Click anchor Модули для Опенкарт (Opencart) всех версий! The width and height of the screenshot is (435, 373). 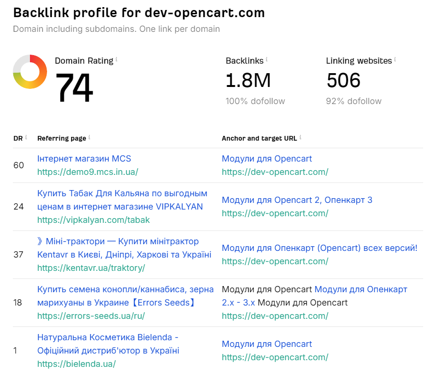319,248
